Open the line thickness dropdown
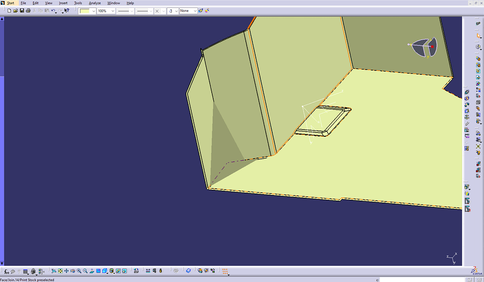 pos(131,10)
